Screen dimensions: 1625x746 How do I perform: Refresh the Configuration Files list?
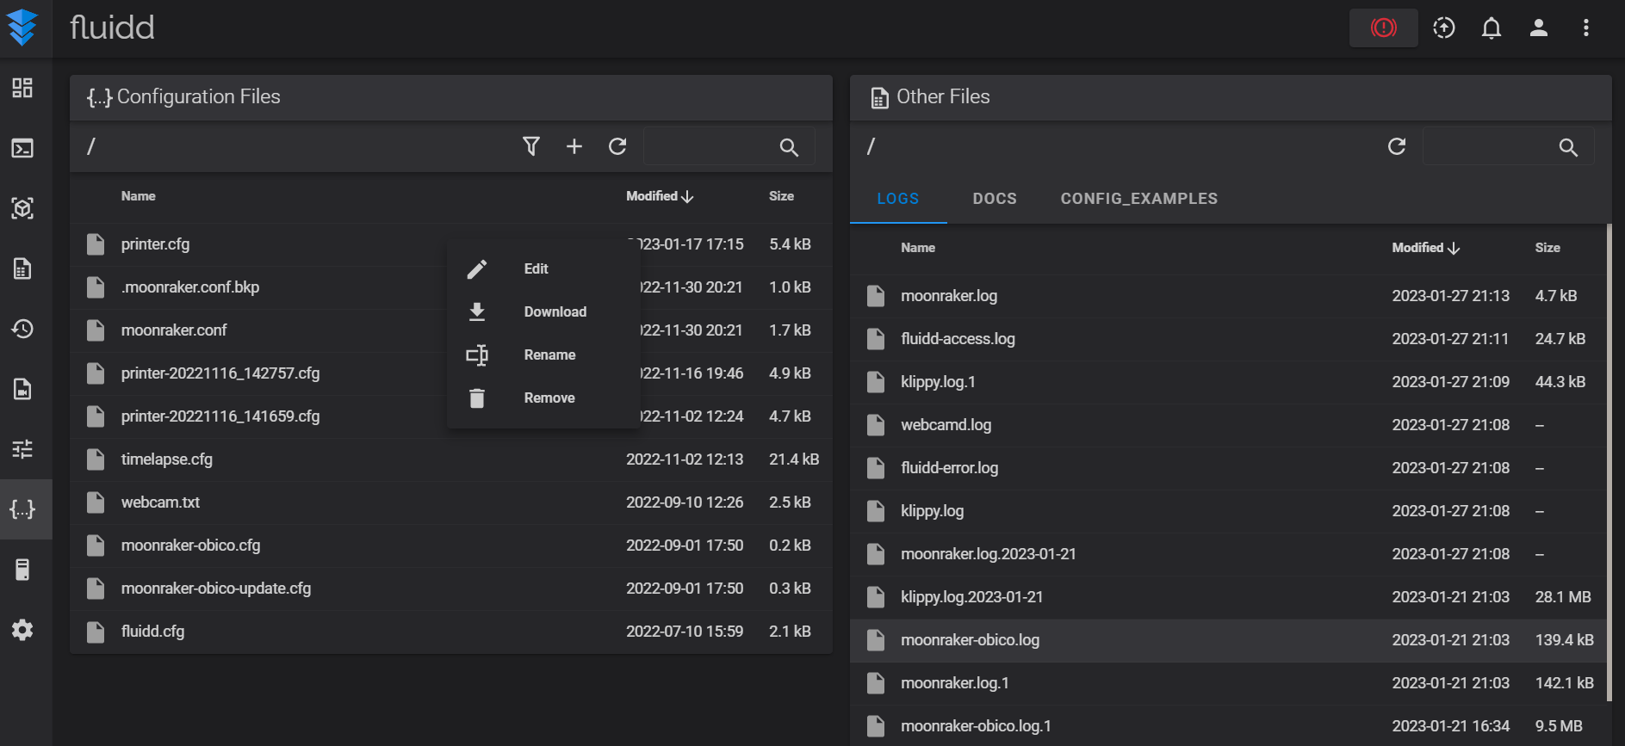coord(617,146)
